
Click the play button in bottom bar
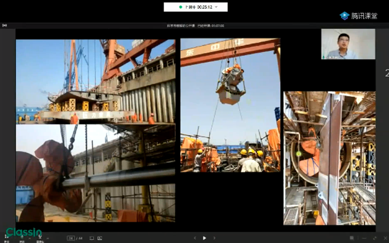pyautogui.click(x=205, y=238)
